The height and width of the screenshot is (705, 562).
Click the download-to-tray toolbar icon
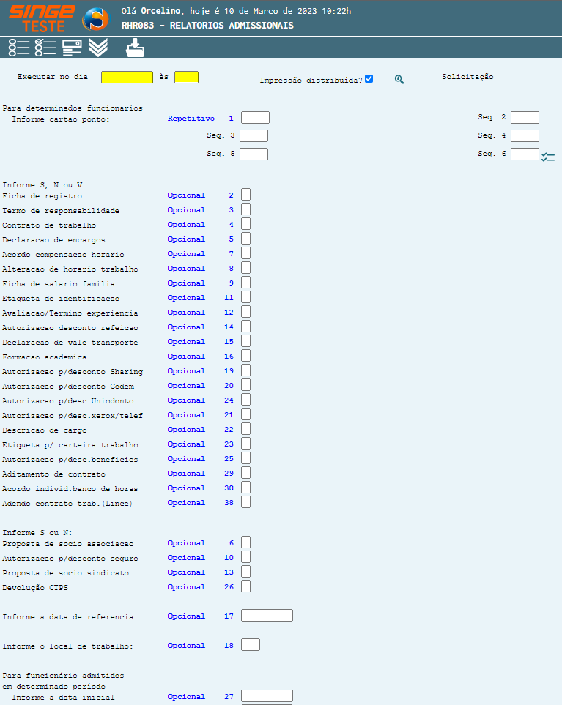pos(135,48)
